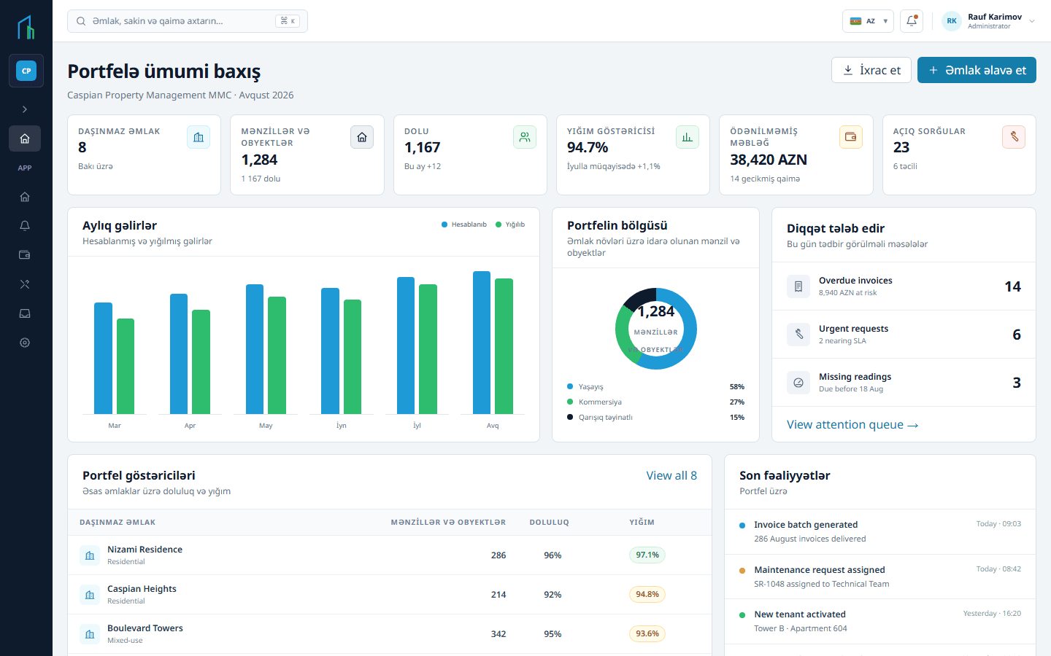1051x656 pixels.
Task: Click the search input field
Action: click(x=188, y=21)
